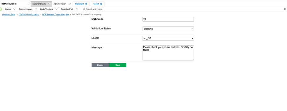Click the external link icon beside Storefront
The width and height of the screenshot is (287, 111).
[86, 4]
